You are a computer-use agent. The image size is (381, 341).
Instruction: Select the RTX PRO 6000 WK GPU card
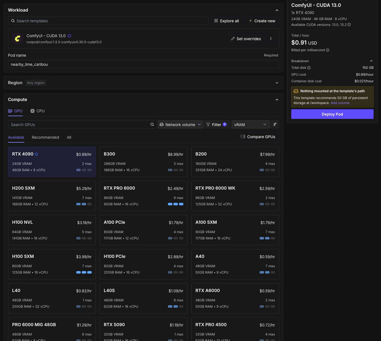235,196
